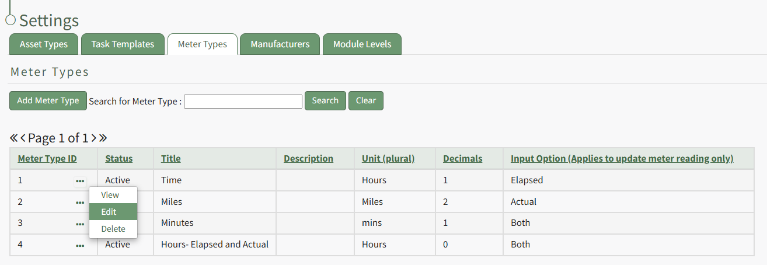
Task: Switch to the Asset Types tab
Action: 44,44
